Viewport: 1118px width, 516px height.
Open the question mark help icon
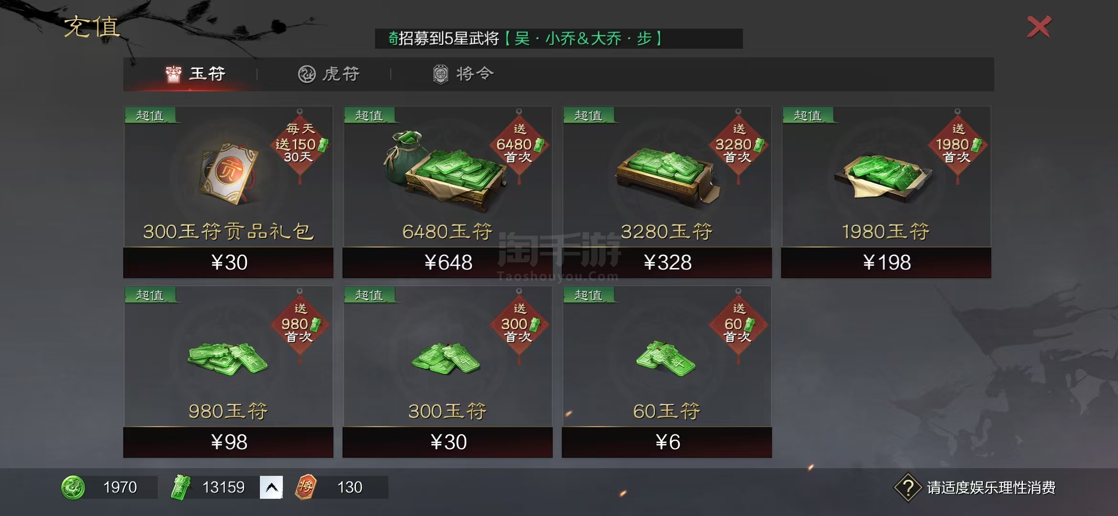pos(908,487)
